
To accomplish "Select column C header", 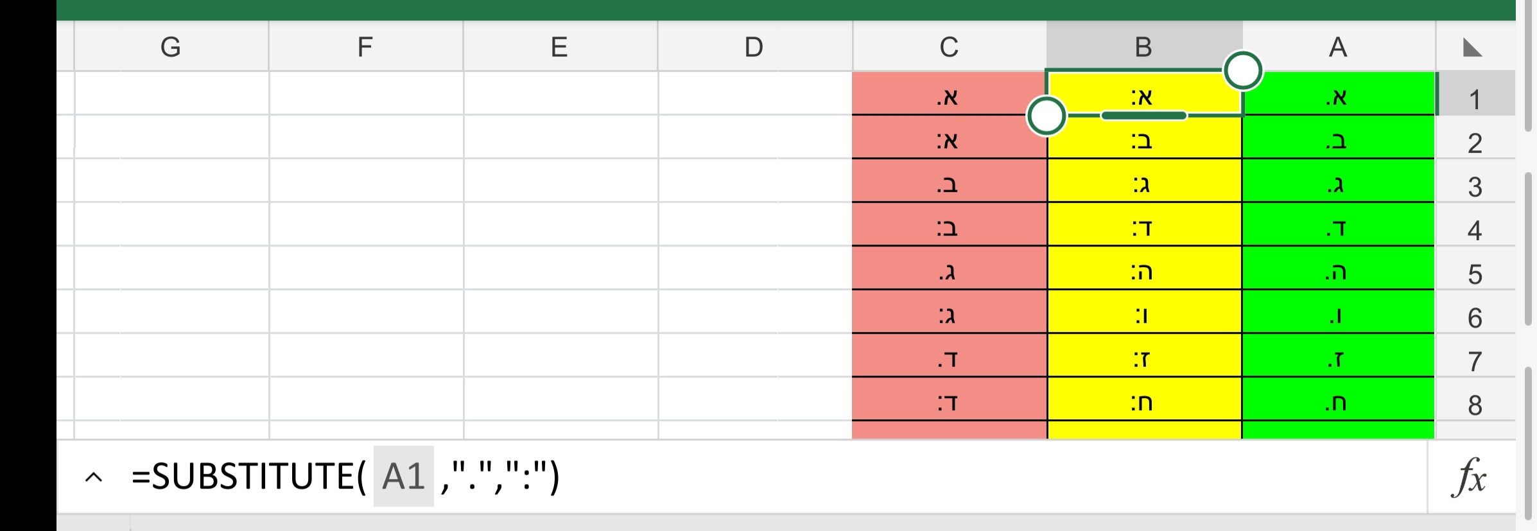I will click(x=948, y=45).
